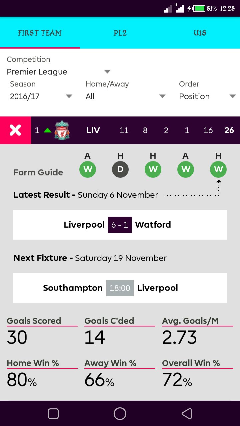The width and height of the screenshot is (240, 426).
Task: Switch to the U18 tab
Action: point(200,33)
